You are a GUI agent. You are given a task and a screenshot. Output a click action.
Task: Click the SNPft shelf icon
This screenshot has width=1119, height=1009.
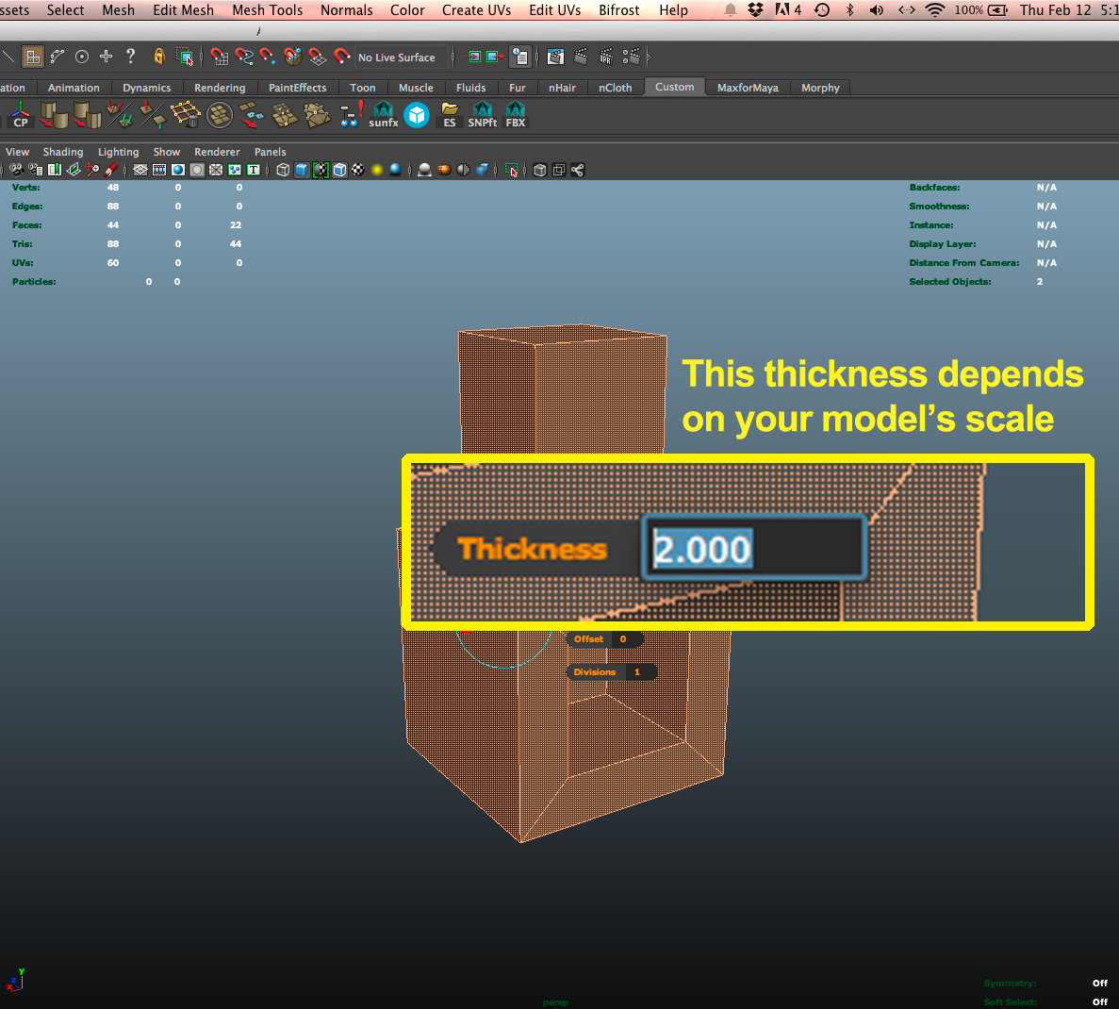[482, 115]
